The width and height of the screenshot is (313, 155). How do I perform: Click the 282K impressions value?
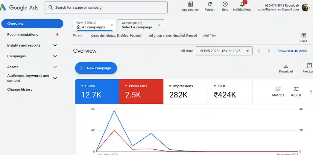point(178,95)
